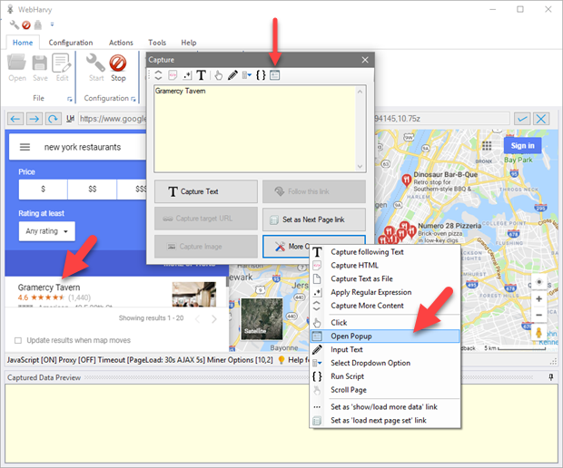Reload the page with the refresh icon
Image resolution: width=563 pixels, height=468 pixels.
54,119
